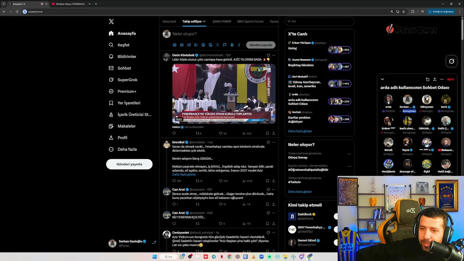Show more trends under Neler oluyor?
Image resolution: width=464 pixels, height=261 pixels.
300,192
